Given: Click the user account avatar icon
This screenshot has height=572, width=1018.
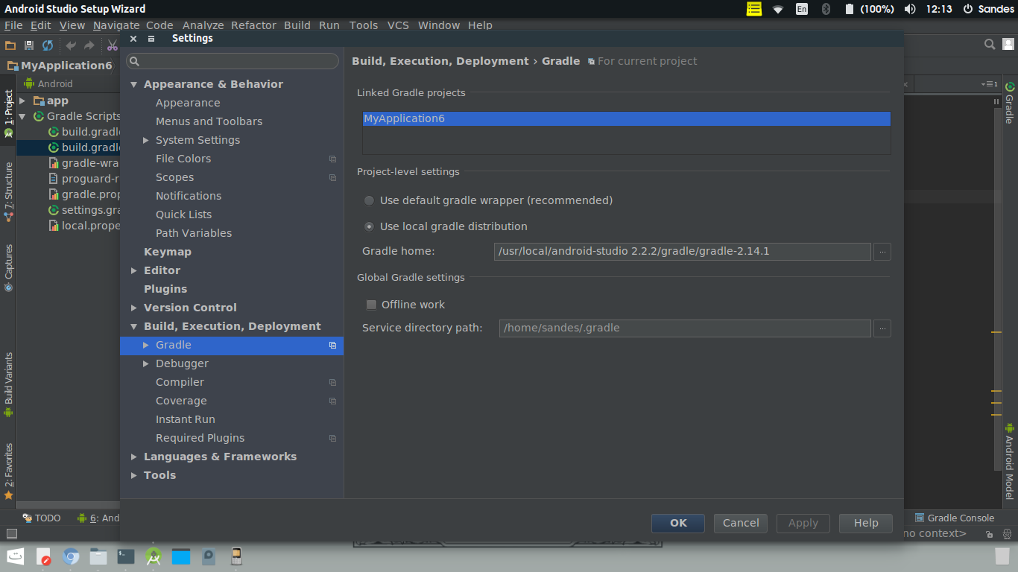Looking at the screenshot, I should (x=1008, y=45).
